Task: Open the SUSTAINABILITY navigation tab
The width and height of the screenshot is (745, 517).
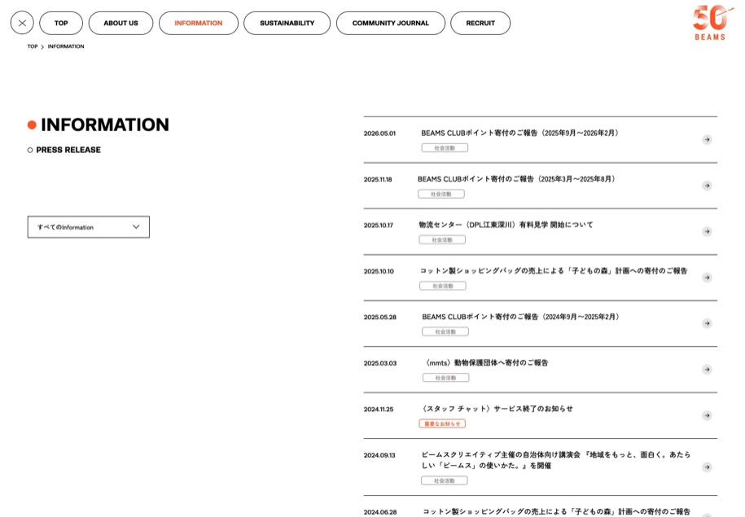Action: [287, 23]
